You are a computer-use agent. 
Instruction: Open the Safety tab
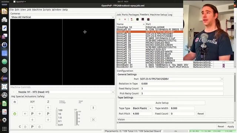41,96
